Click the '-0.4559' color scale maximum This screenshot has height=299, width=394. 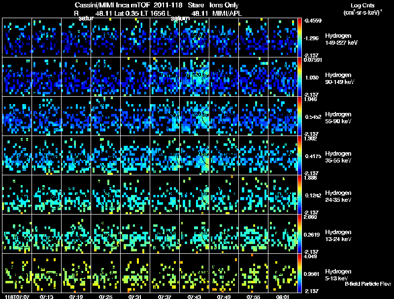tap(313, 21)
